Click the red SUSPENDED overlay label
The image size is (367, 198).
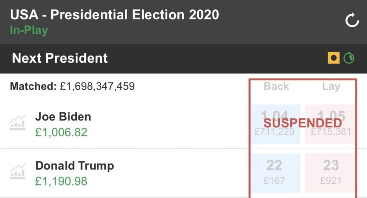302,123
